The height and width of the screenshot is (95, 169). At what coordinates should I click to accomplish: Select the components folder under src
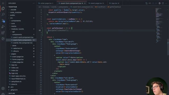(x=16, y=21)
